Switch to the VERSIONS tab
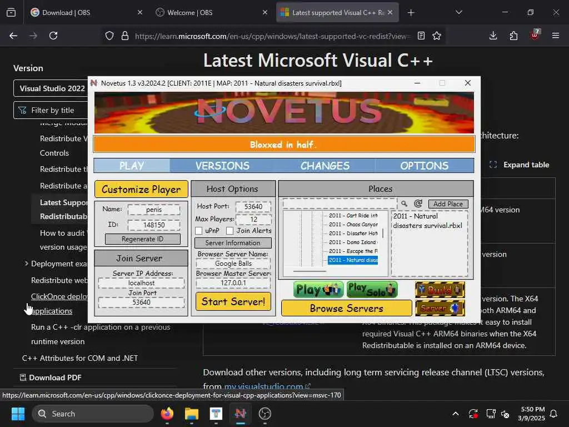Viewport: 569px width, 427px height. [x=222, y=166]
